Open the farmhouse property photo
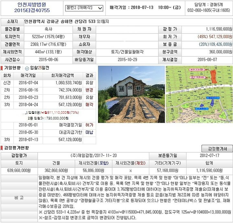The image size is (233, 223). pyautogui.click(x=131, y=94)
